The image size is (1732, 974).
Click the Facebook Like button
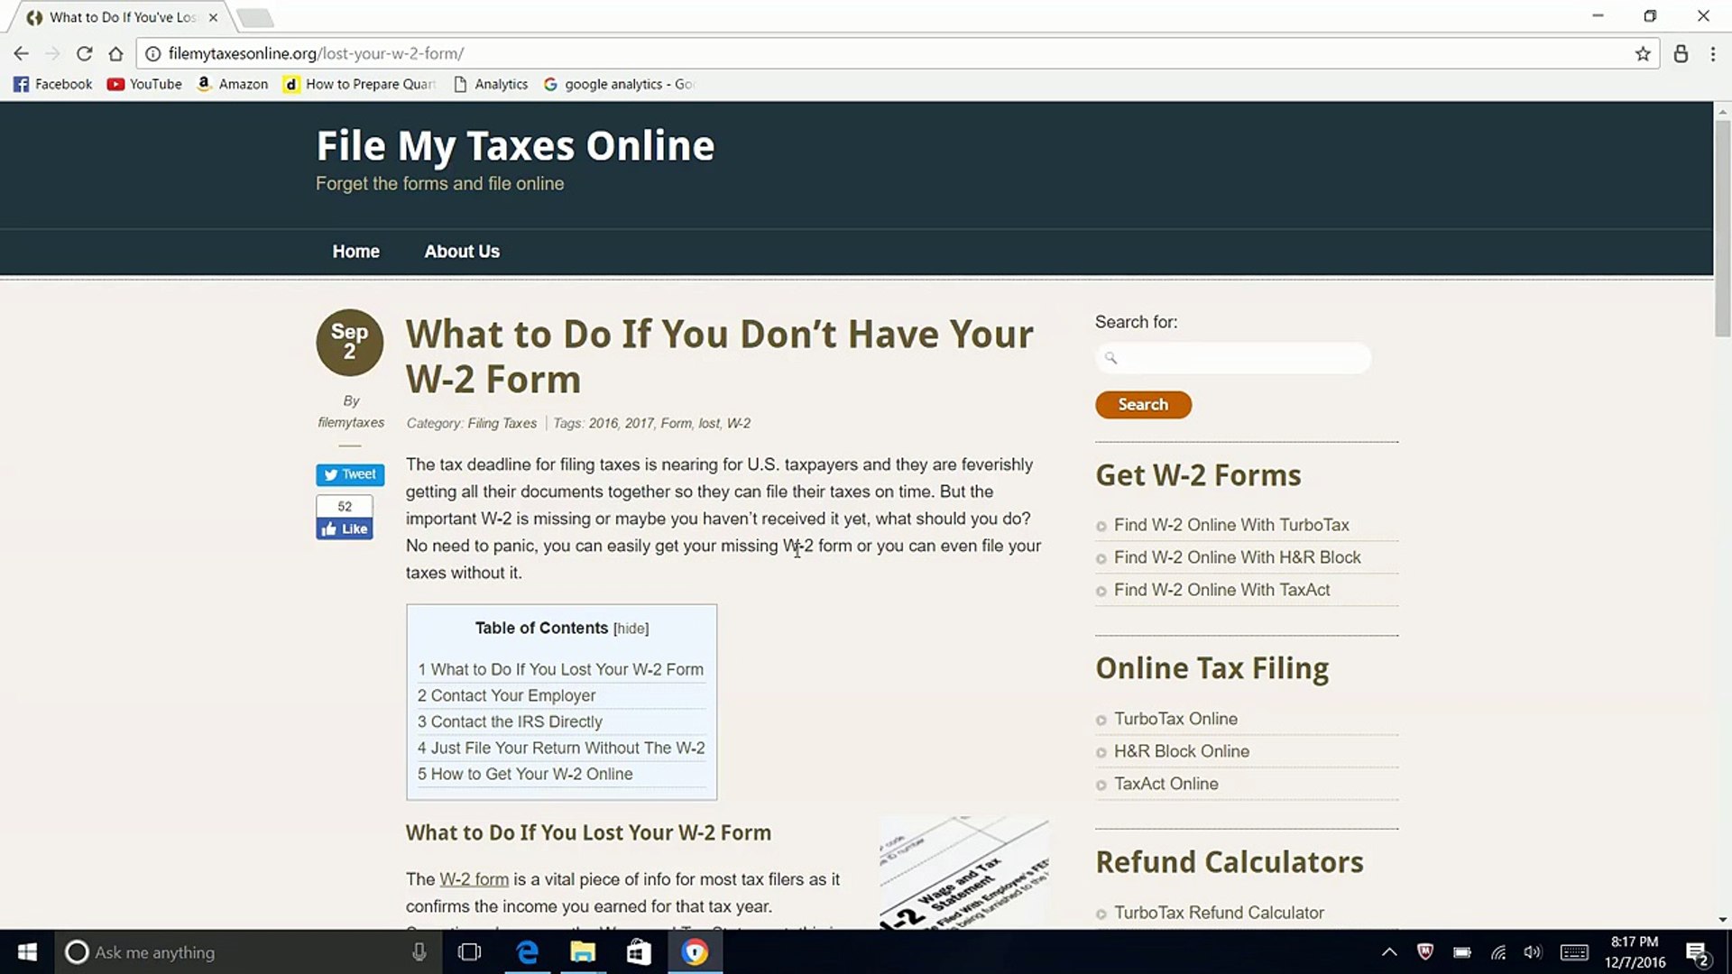345,528
